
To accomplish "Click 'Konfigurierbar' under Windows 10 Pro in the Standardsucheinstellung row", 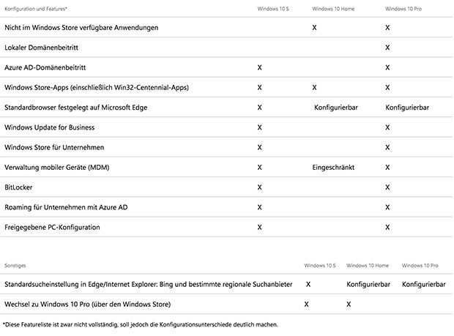I will (423, 285).
